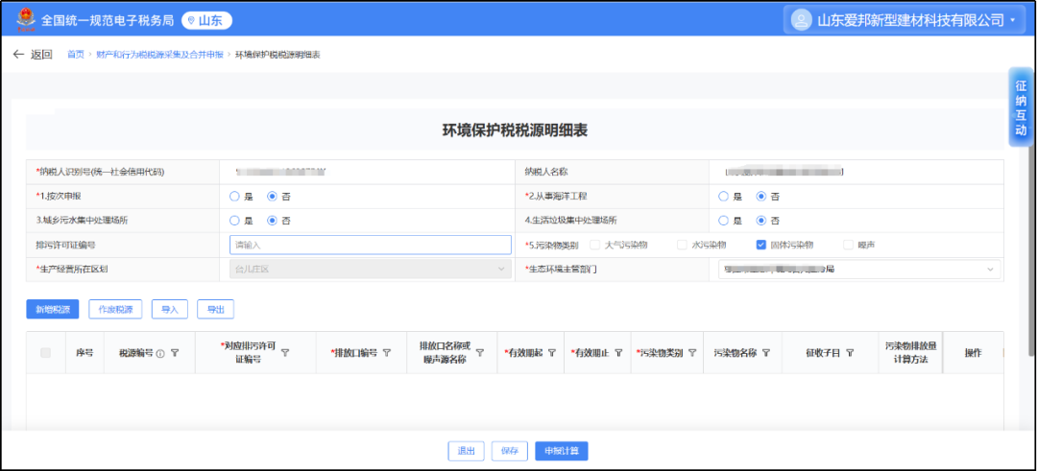Image resolution: width=1037 pixels, height=471 pixels.
Task: Check the 噪声 checkbox
Action: pyautogui.click(x=849, y=245)
